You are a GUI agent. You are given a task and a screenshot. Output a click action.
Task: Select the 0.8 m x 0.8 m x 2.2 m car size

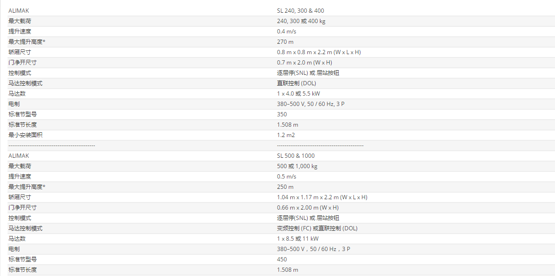click(x=319, y=52)
